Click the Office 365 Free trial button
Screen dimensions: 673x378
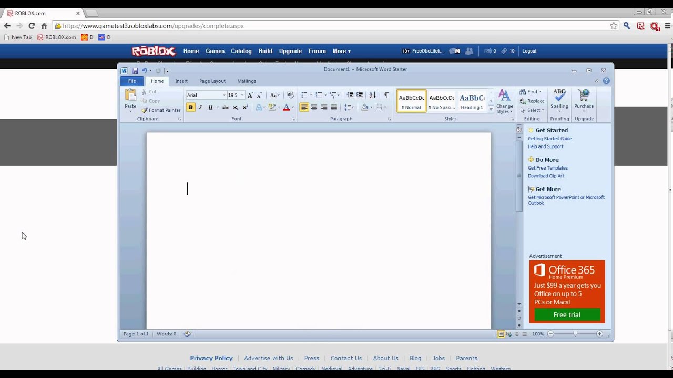pos(567,314)
